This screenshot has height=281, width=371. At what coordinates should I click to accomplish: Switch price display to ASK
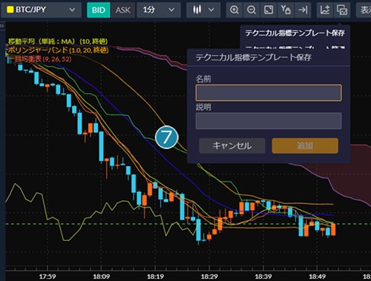tap(122, 10)
